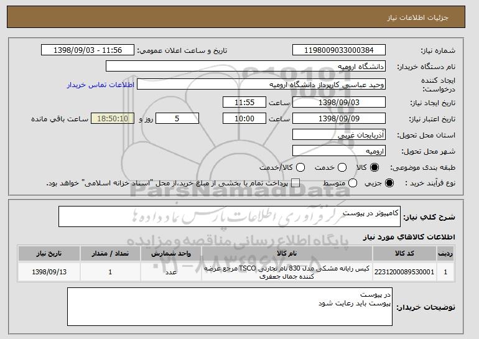Click the delivery city field ارومیه
Screen dimensions: 479x339
pos(339,151)
